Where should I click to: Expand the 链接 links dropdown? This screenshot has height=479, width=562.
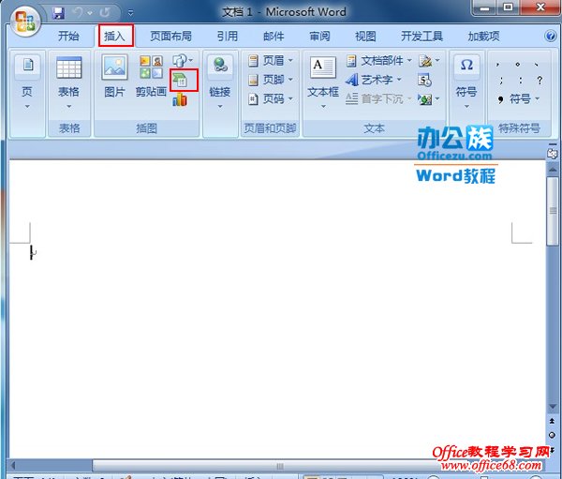pos(220,84)
